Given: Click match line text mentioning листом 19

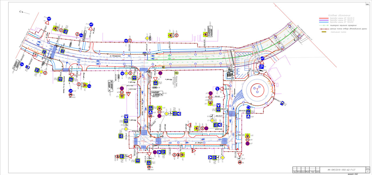Looking at the screenshot, I should click(24, 39).
